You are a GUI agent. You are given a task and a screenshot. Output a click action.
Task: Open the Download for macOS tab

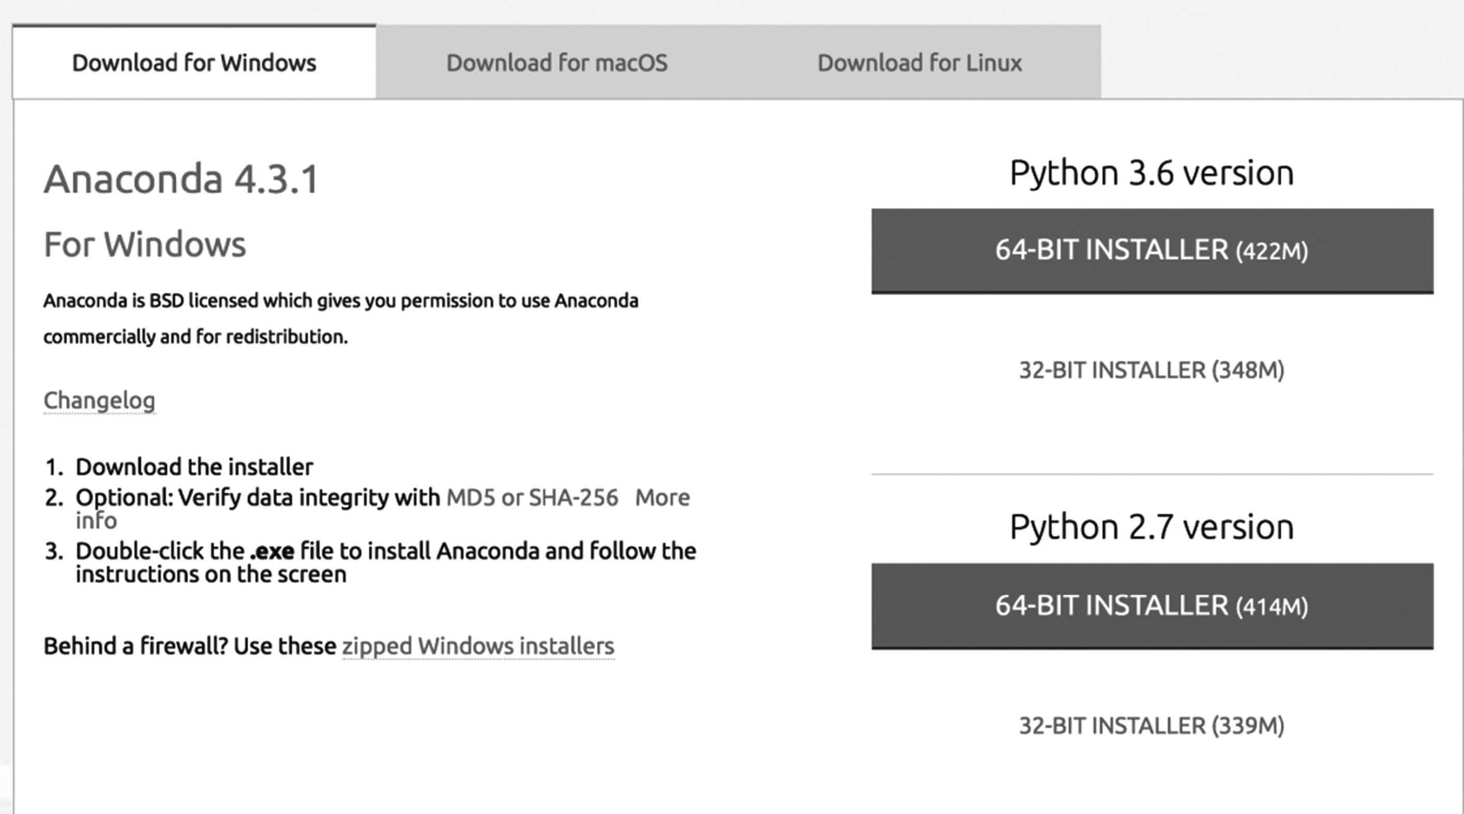tap(557, 63)
